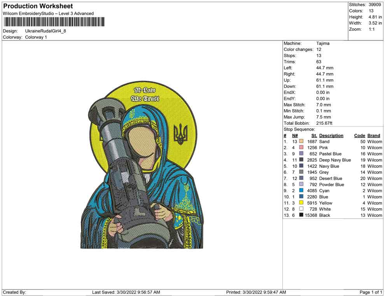Image resolution: width=385 pixels, height=296 pixels.
Task: Click the 'Powder Blue' description text
Action: click(331, 185)
